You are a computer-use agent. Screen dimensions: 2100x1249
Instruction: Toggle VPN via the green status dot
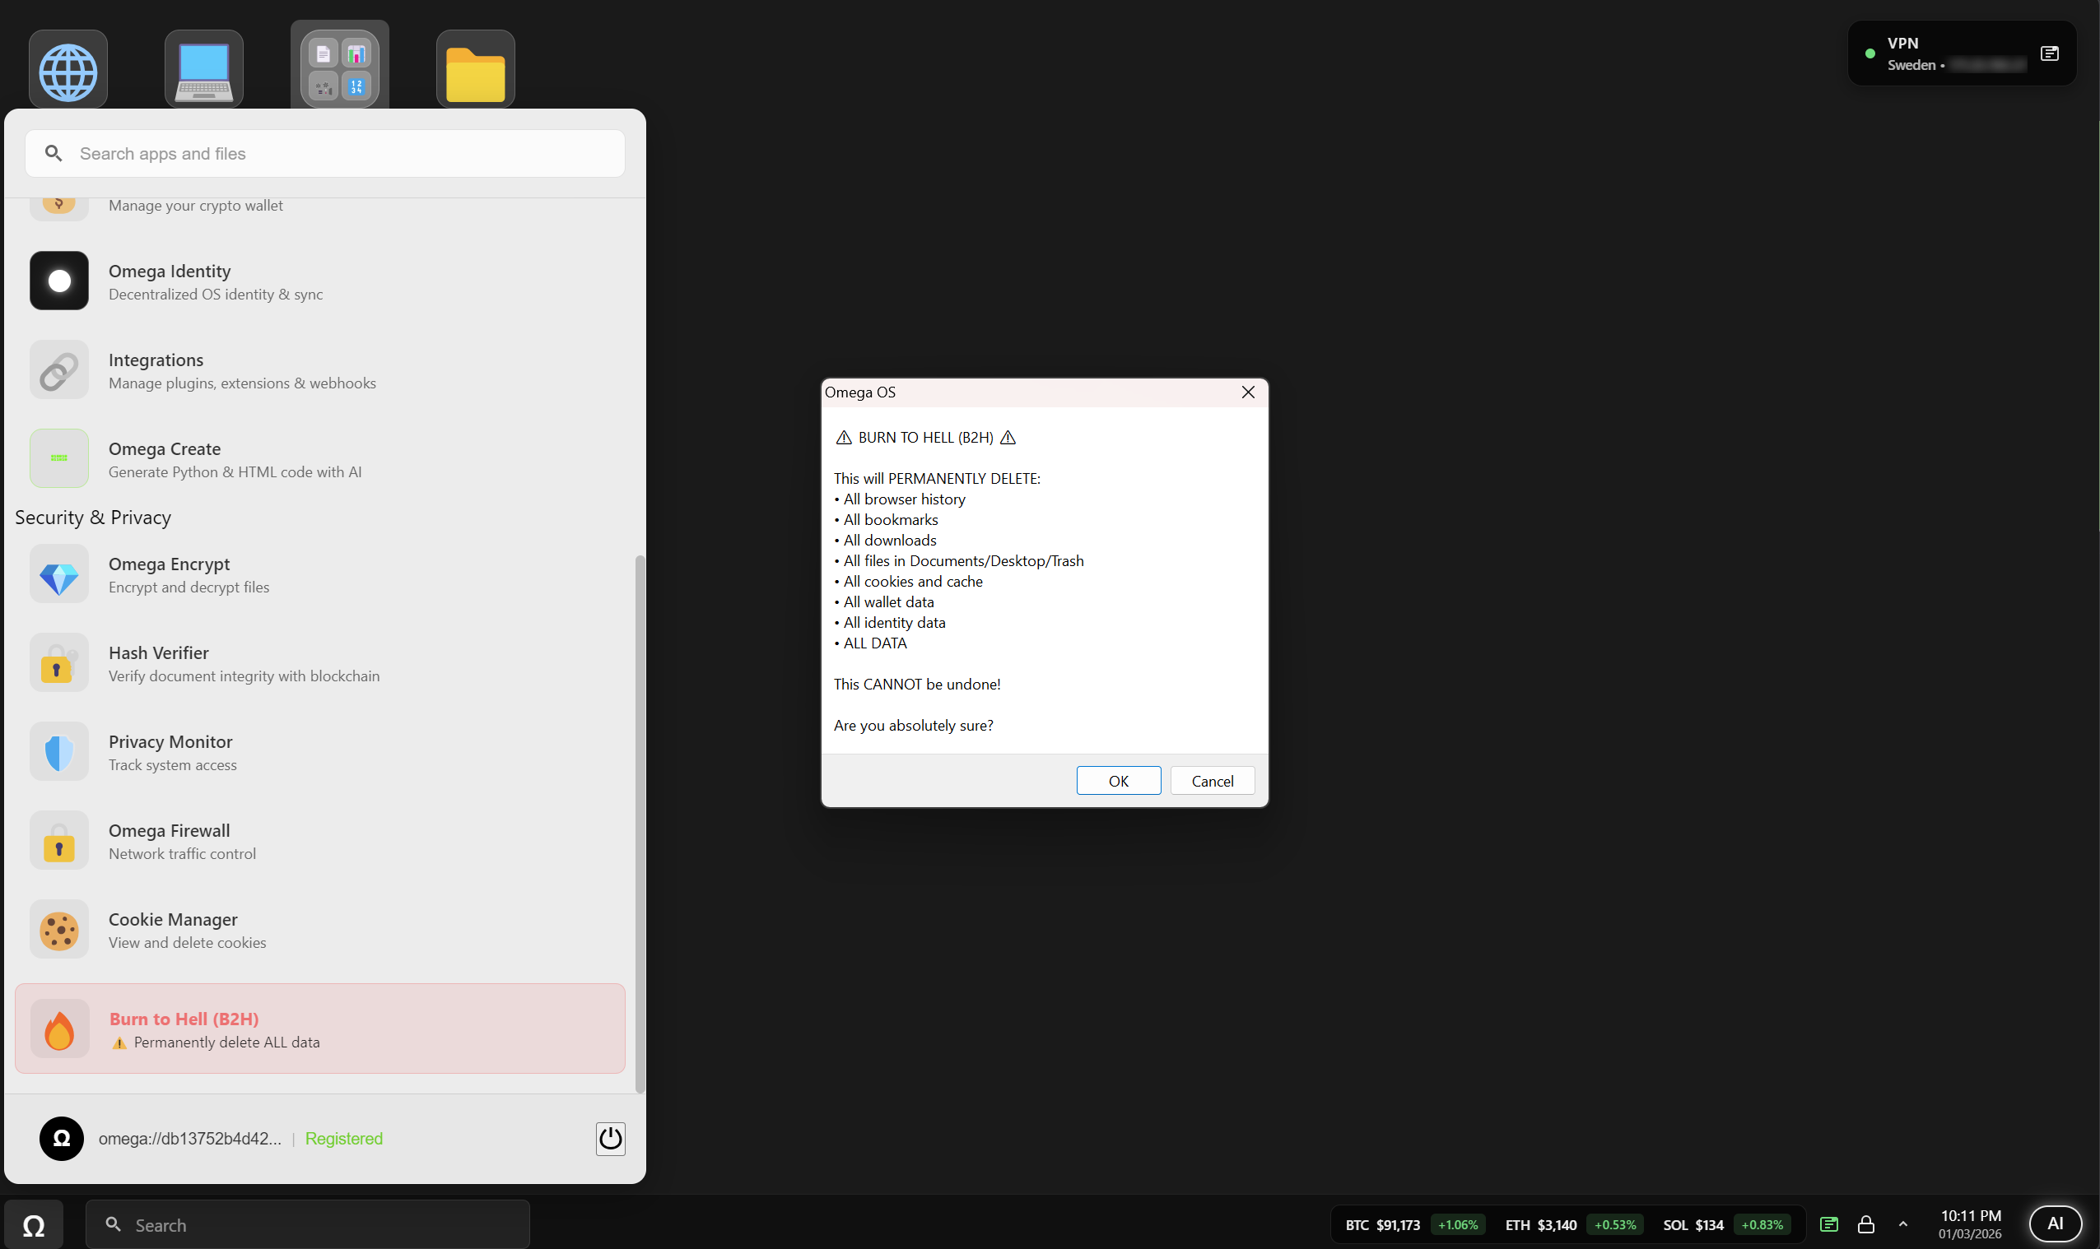1871,53
